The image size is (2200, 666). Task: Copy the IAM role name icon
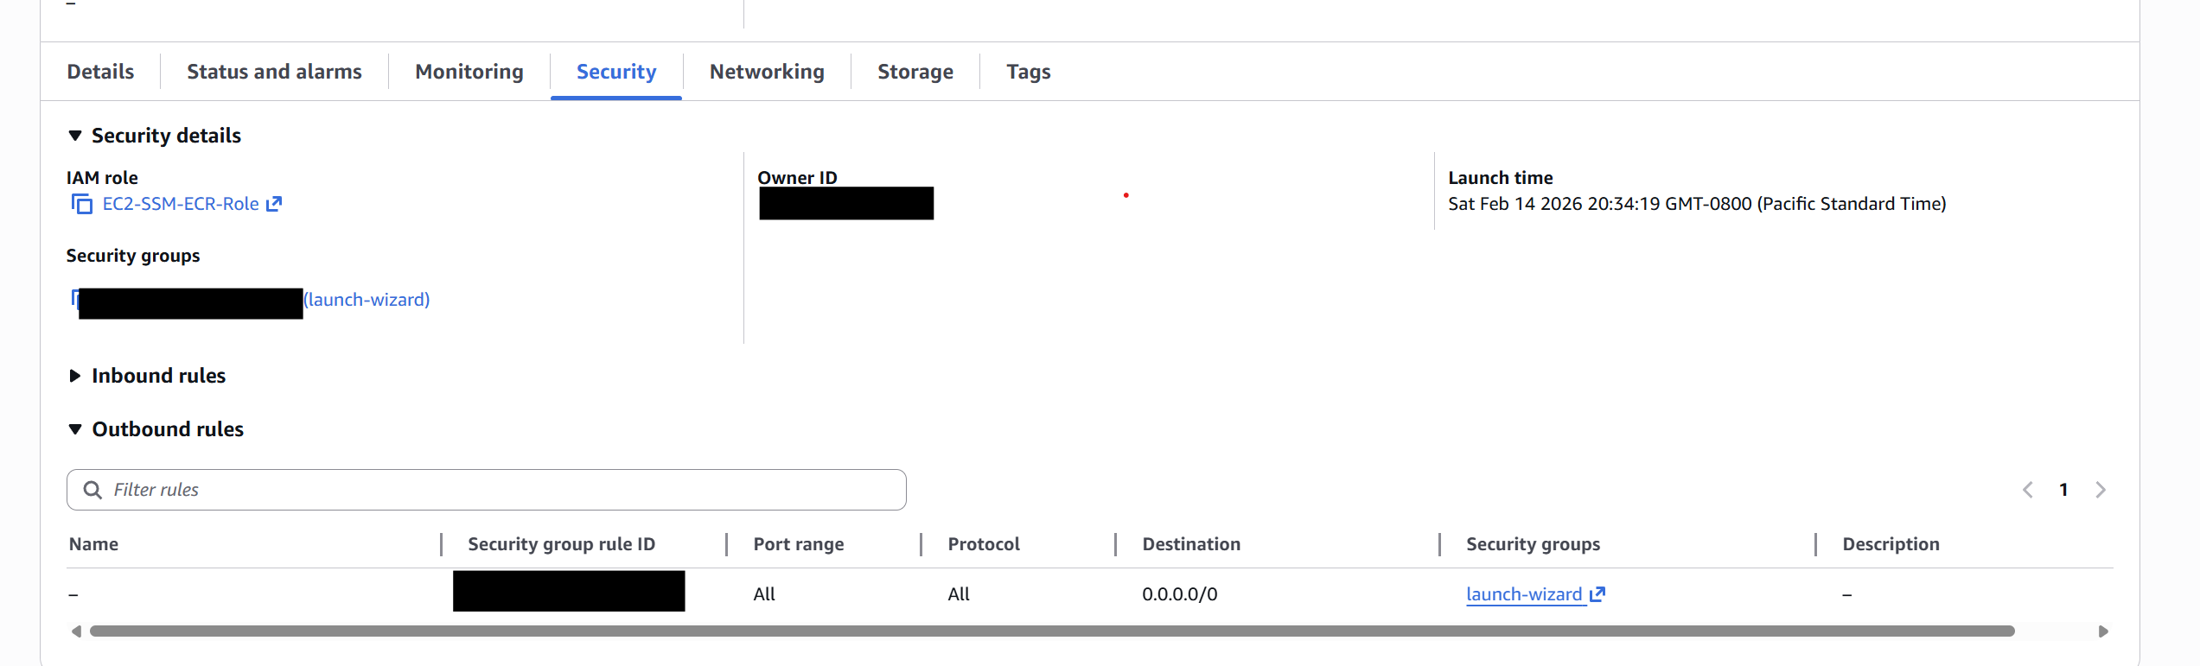point(82,204)
